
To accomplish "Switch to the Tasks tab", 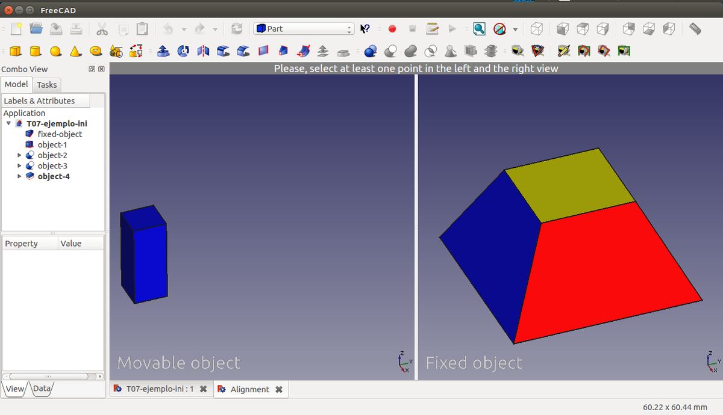I will pos(46,85).
